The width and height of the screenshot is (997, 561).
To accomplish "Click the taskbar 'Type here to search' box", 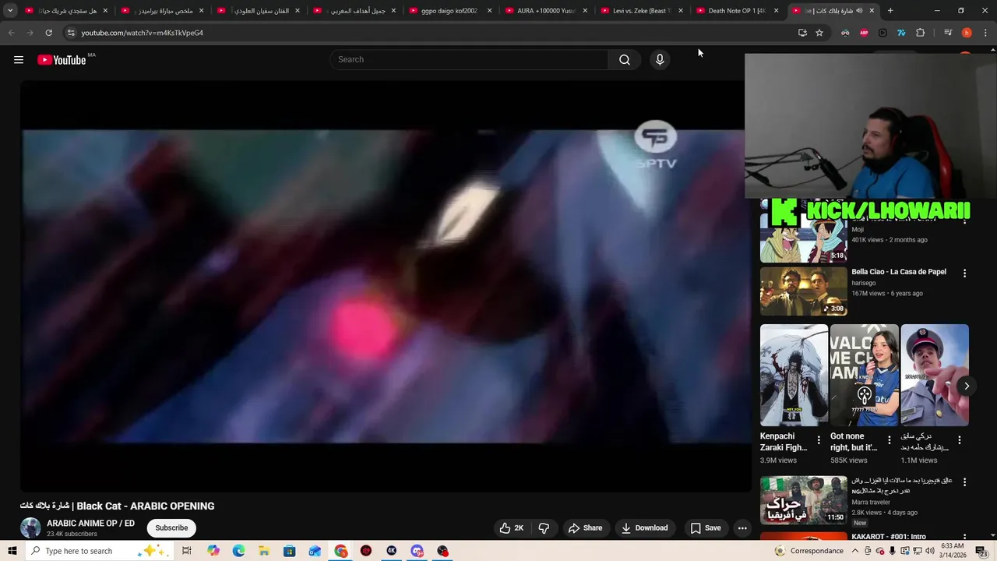I will [x=97, y=551].
